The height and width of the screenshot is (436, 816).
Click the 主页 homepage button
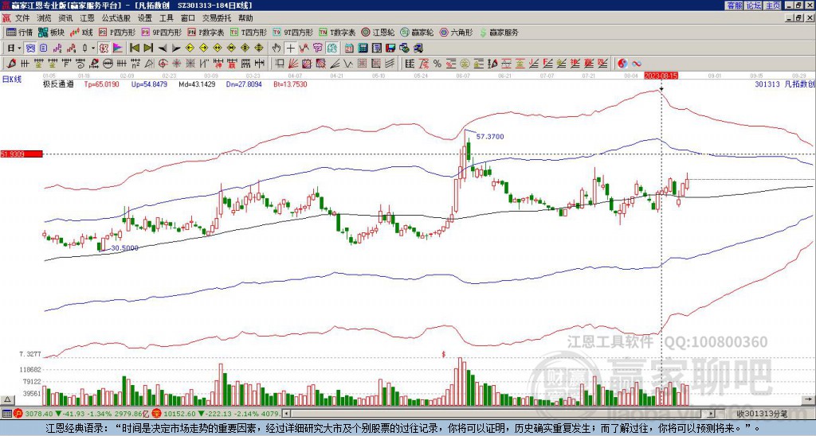tap(772, 6)
